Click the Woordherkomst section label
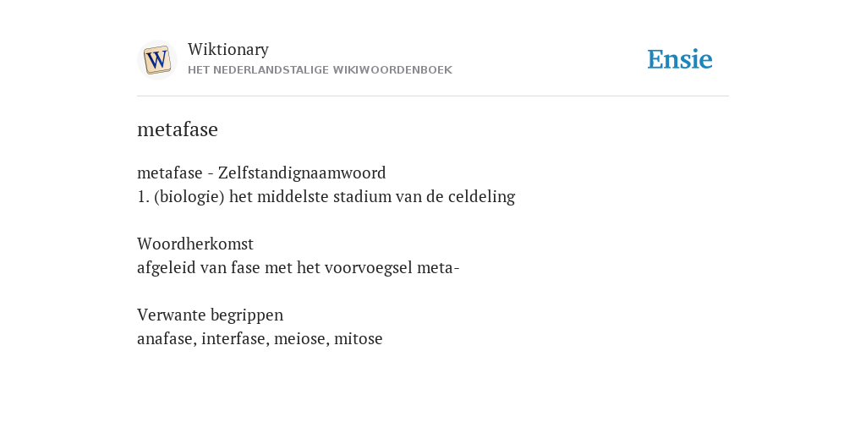 (195, 244)
